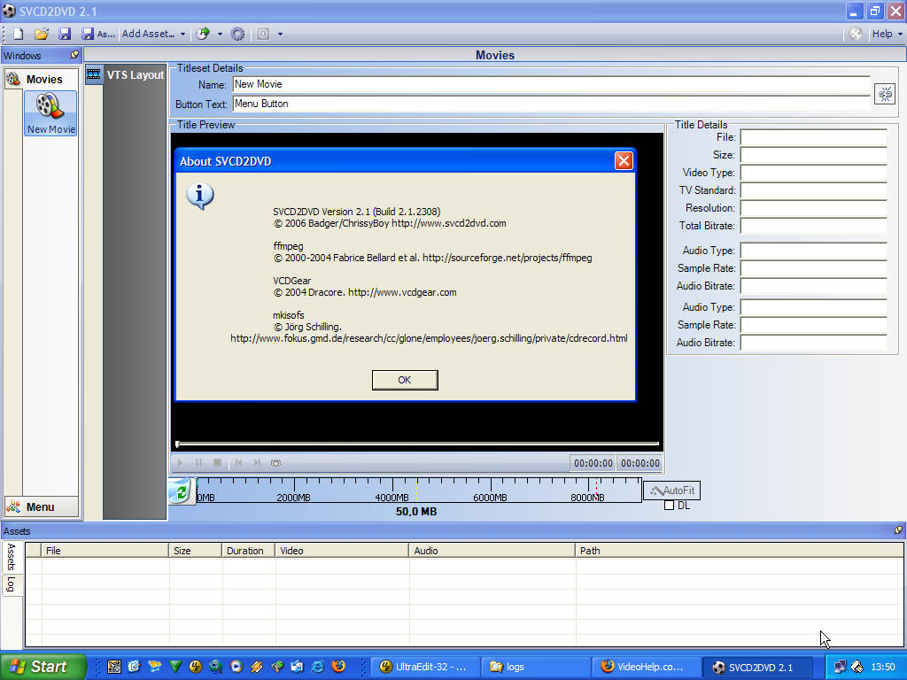Image resolution: width=907 pixels, height=680 pixels.
Task: Sort assets by File column header
Action: tap(105, 551)
